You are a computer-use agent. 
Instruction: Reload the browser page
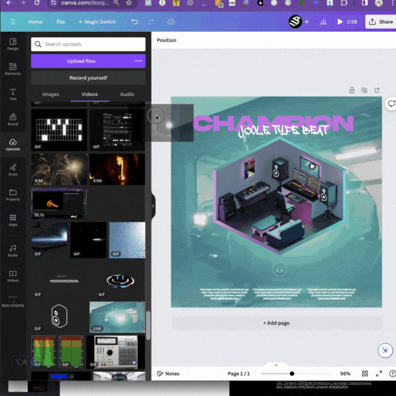pyautogui.click(x=37, y=3)
